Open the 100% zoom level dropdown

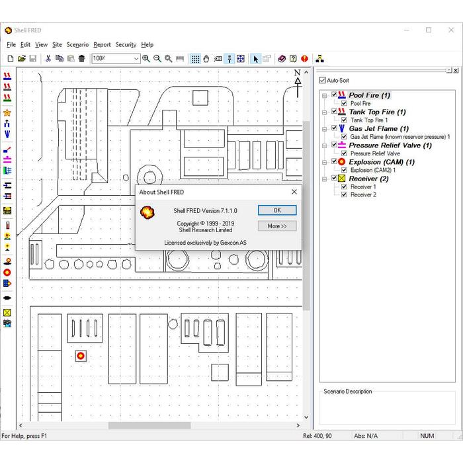pyautogui.click(x=136, y=59)
